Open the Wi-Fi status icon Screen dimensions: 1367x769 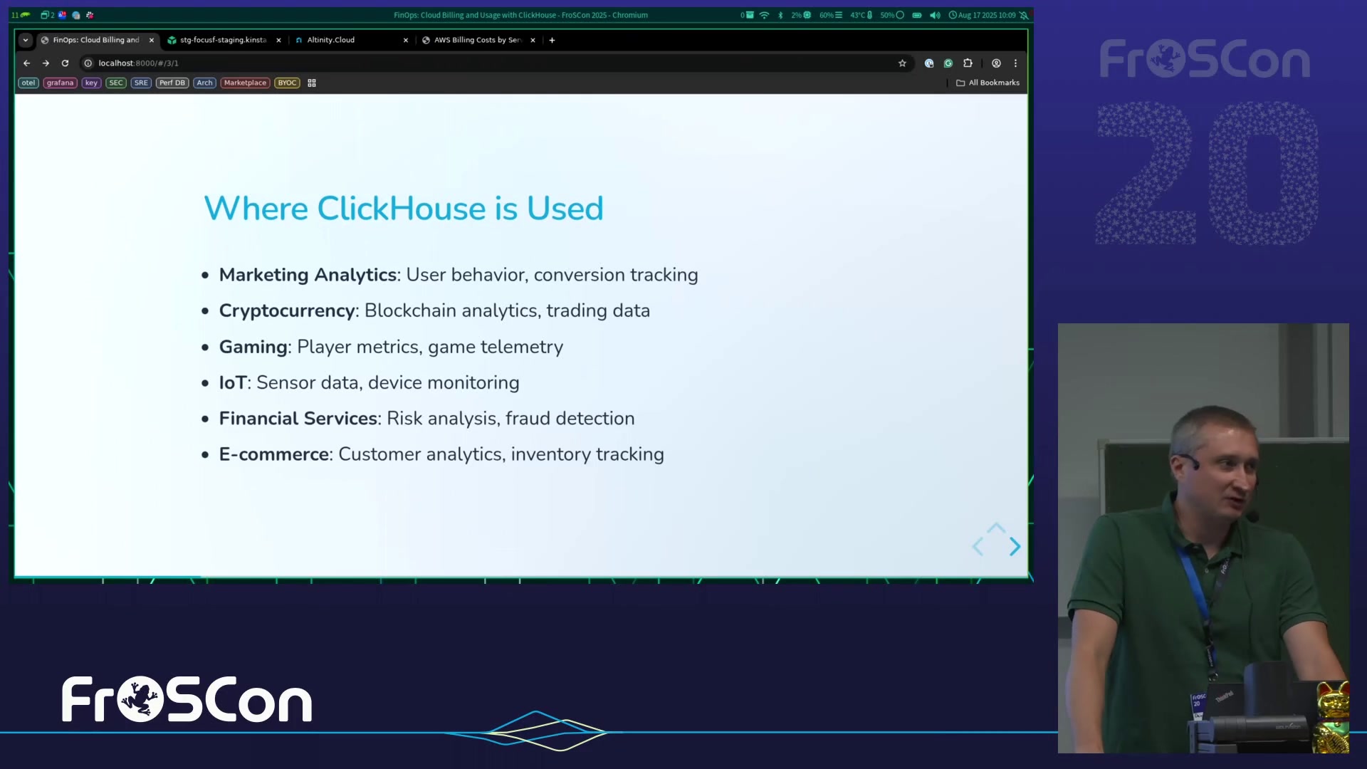tap(764, 15)
